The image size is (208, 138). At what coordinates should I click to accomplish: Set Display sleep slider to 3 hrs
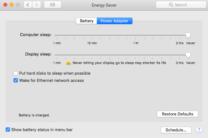(x=179, y=55)
